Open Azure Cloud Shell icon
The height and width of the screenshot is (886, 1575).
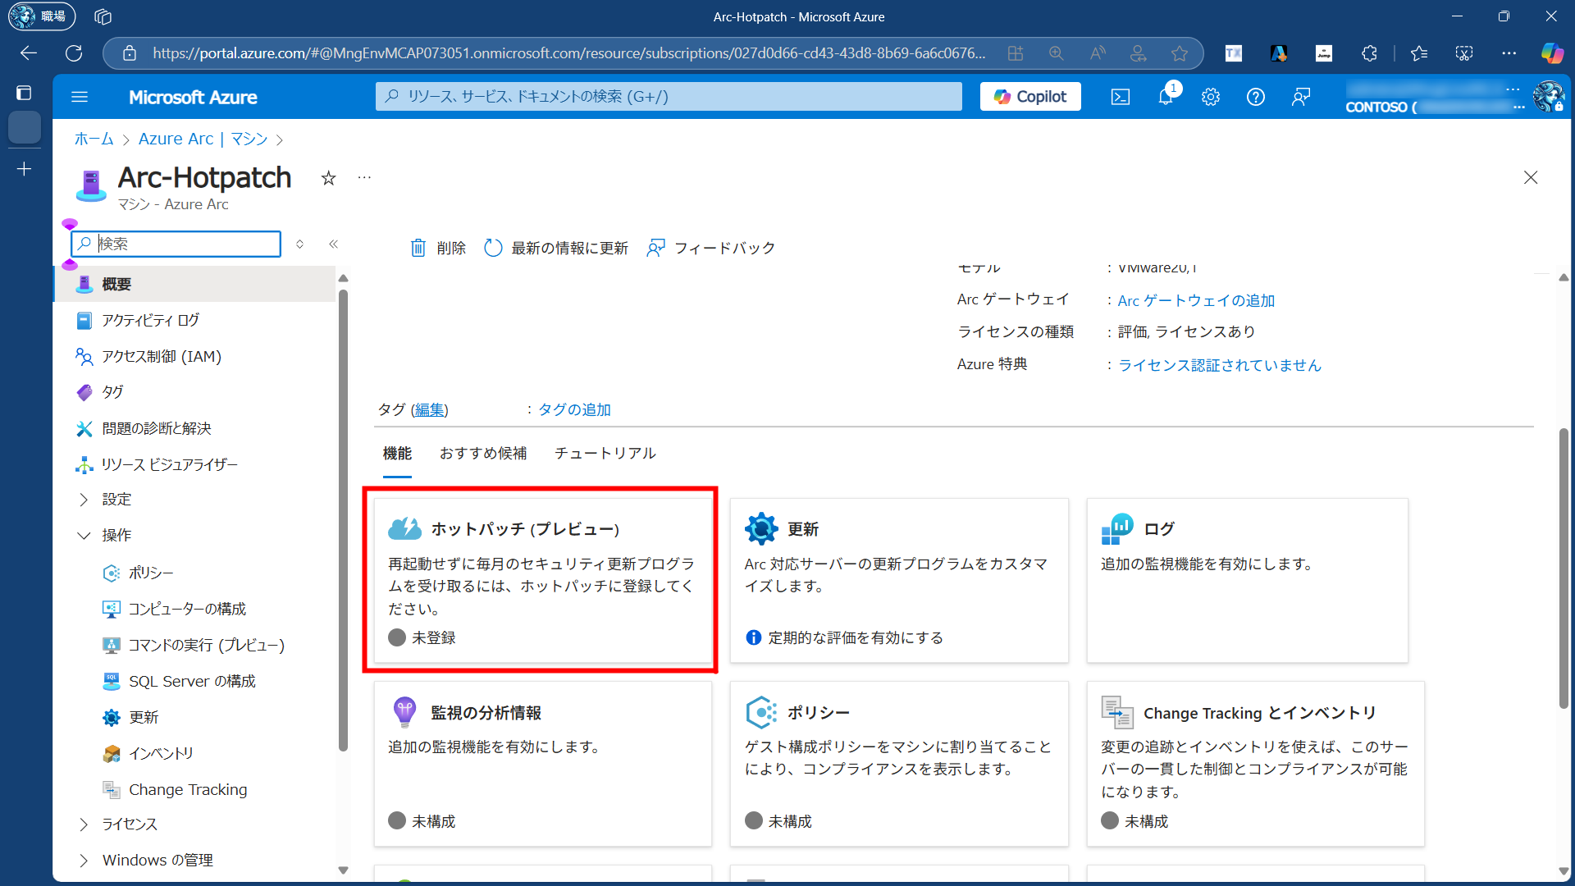(1121, 97)
